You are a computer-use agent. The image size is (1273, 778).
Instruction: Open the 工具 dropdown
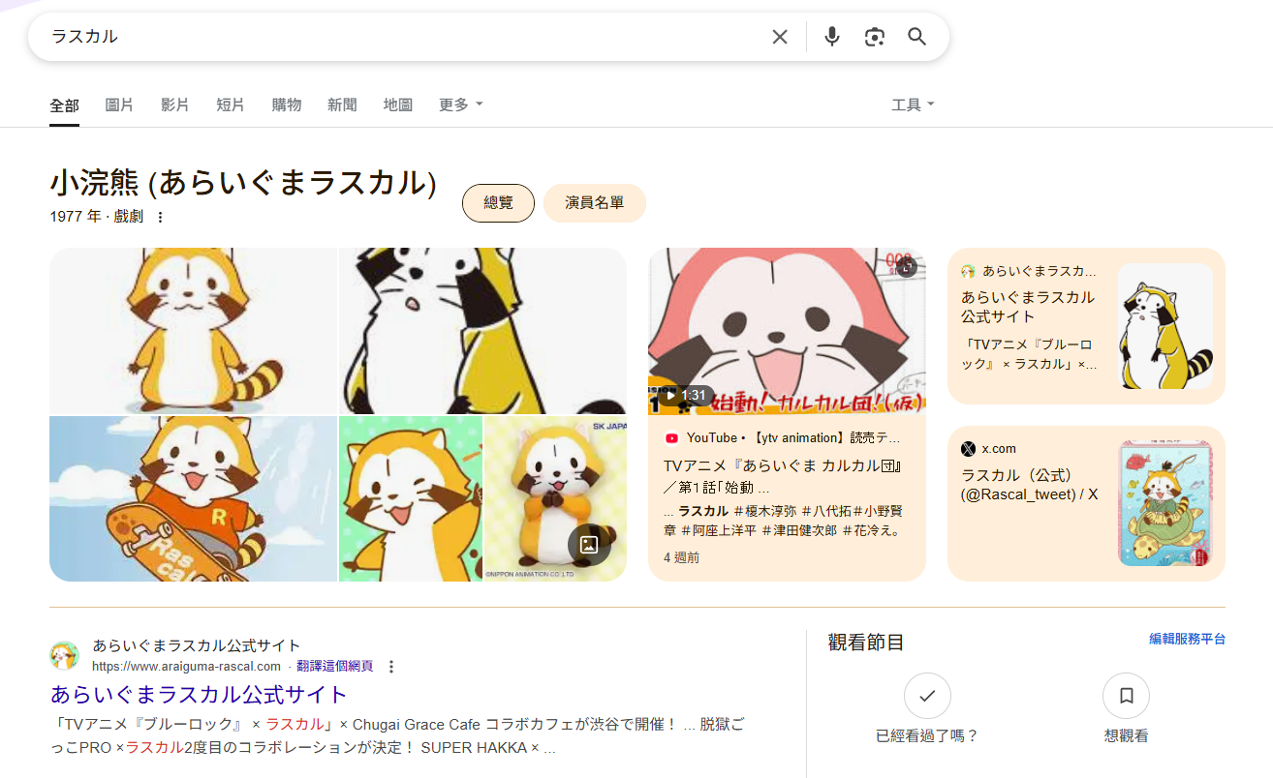point(914,105)
